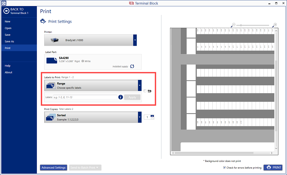This screenshot has width=287, height=175.
Task: Open the Help menu item
Action: (x=7, y=66)
